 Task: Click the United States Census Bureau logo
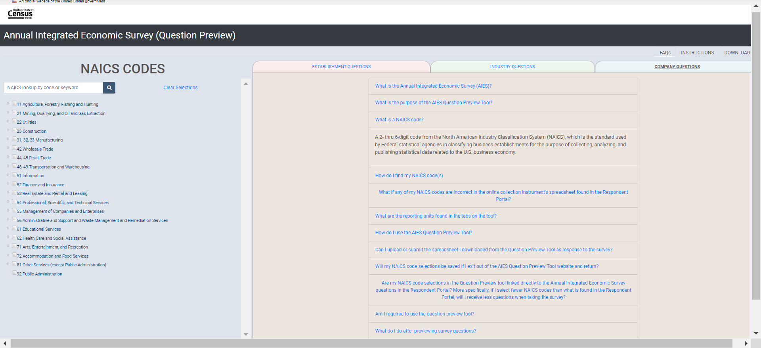tap(20, 14)
